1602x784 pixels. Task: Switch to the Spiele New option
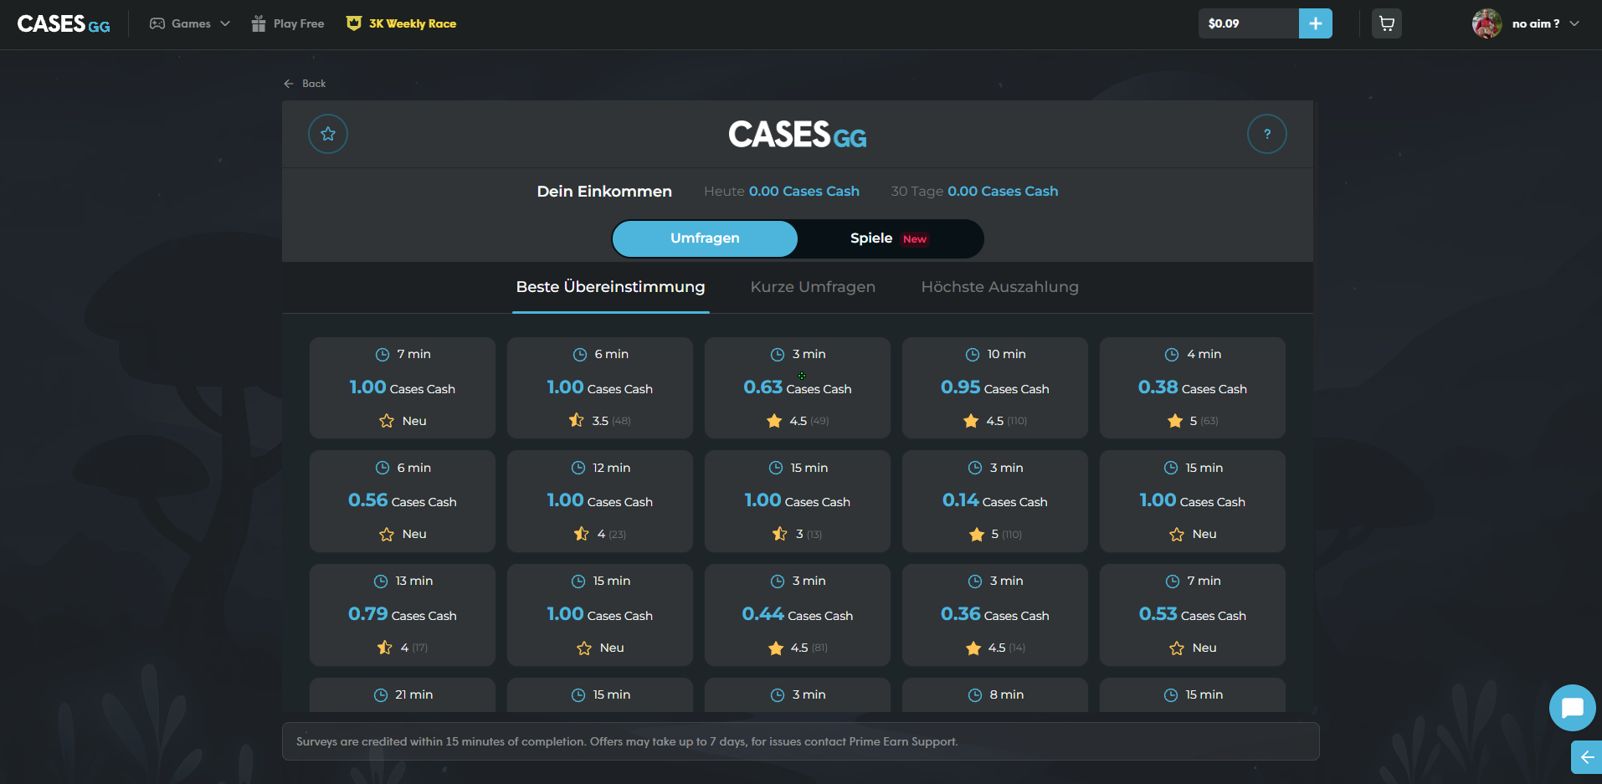tap(889, 238)
